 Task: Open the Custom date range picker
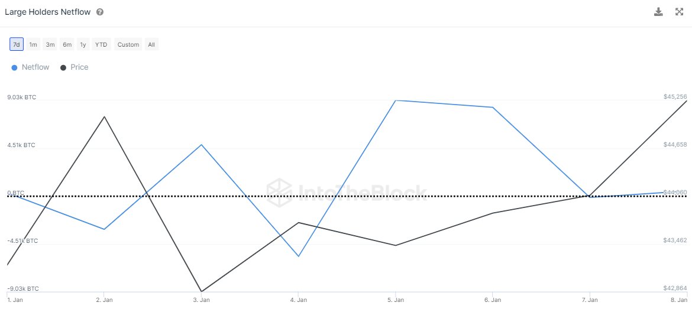[x=128, y=44]
